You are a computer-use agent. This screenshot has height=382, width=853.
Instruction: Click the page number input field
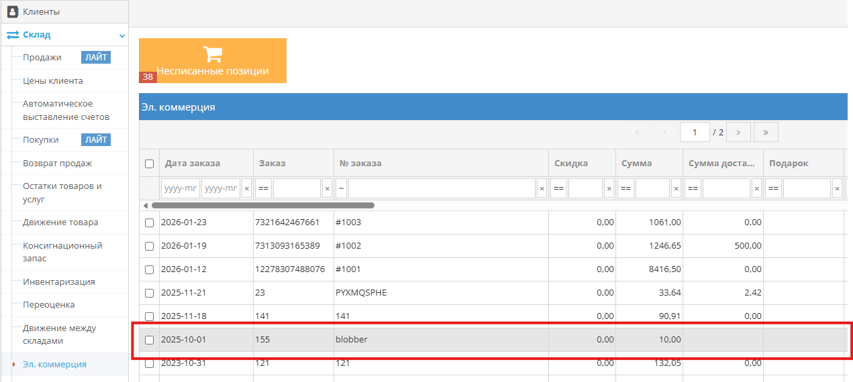point(694,132)
